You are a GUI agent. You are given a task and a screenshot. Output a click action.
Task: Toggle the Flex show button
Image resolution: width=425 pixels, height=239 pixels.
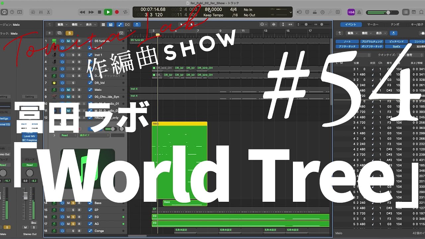point(127,24)
